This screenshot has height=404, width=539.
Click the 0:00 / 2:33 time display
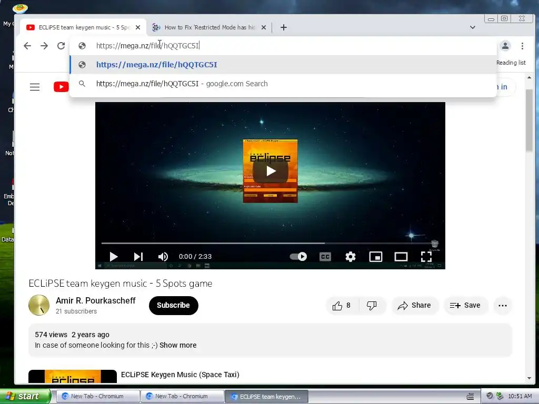click(195, 257)
